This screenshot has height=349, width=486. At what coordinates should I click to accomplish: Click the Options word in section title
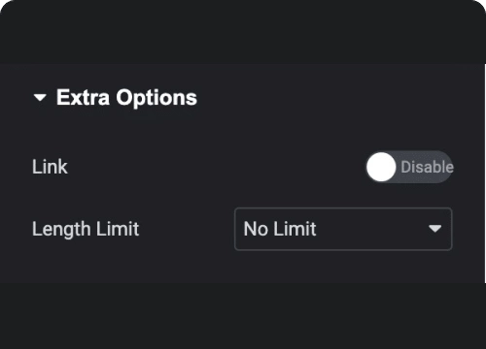coord(156,98)
